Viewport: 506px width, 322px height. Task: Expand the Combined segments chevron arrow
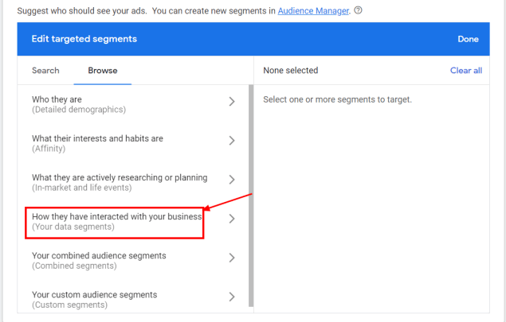(x=232, y=258)
